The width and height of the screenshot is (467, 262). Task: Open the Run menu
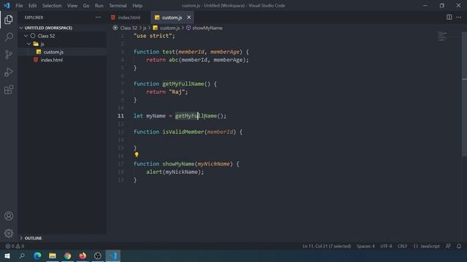99,6
